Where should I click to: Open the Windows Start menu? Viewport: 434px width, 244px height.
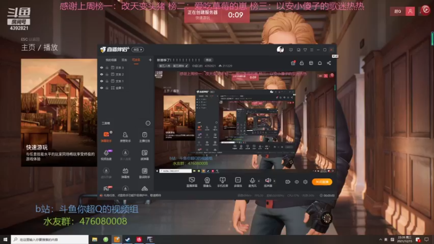pyautogui.click(x=5, y=240)
